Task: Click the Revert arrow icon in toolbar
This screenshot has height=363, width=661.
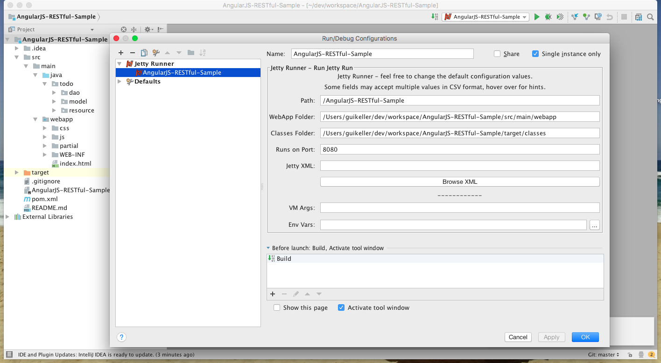Action: click(x=609, y=17)
